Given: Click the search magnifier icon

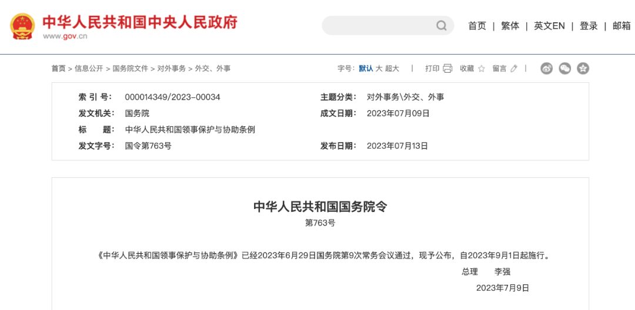Looking at the screenshot, I should pyautogui.click(x=441, y=26).
